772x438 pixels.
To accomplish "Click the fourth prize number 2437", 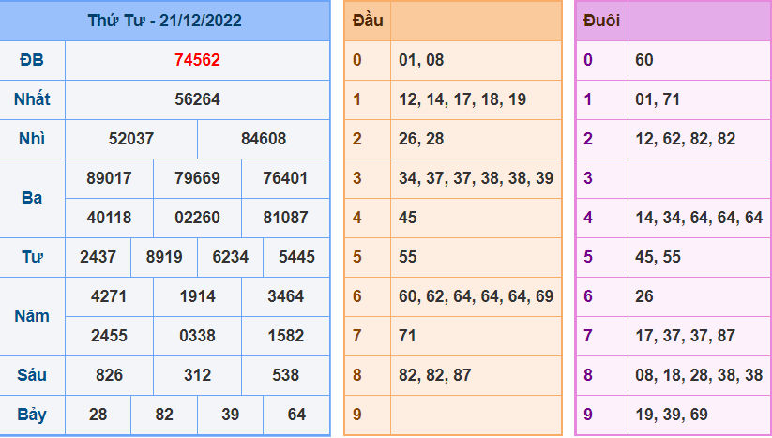I will click(x=98, y=257).
